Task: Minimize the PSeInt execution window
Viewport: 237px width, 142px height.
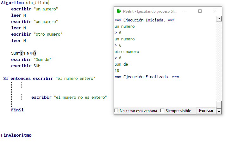Action: [x=185, y=11]
